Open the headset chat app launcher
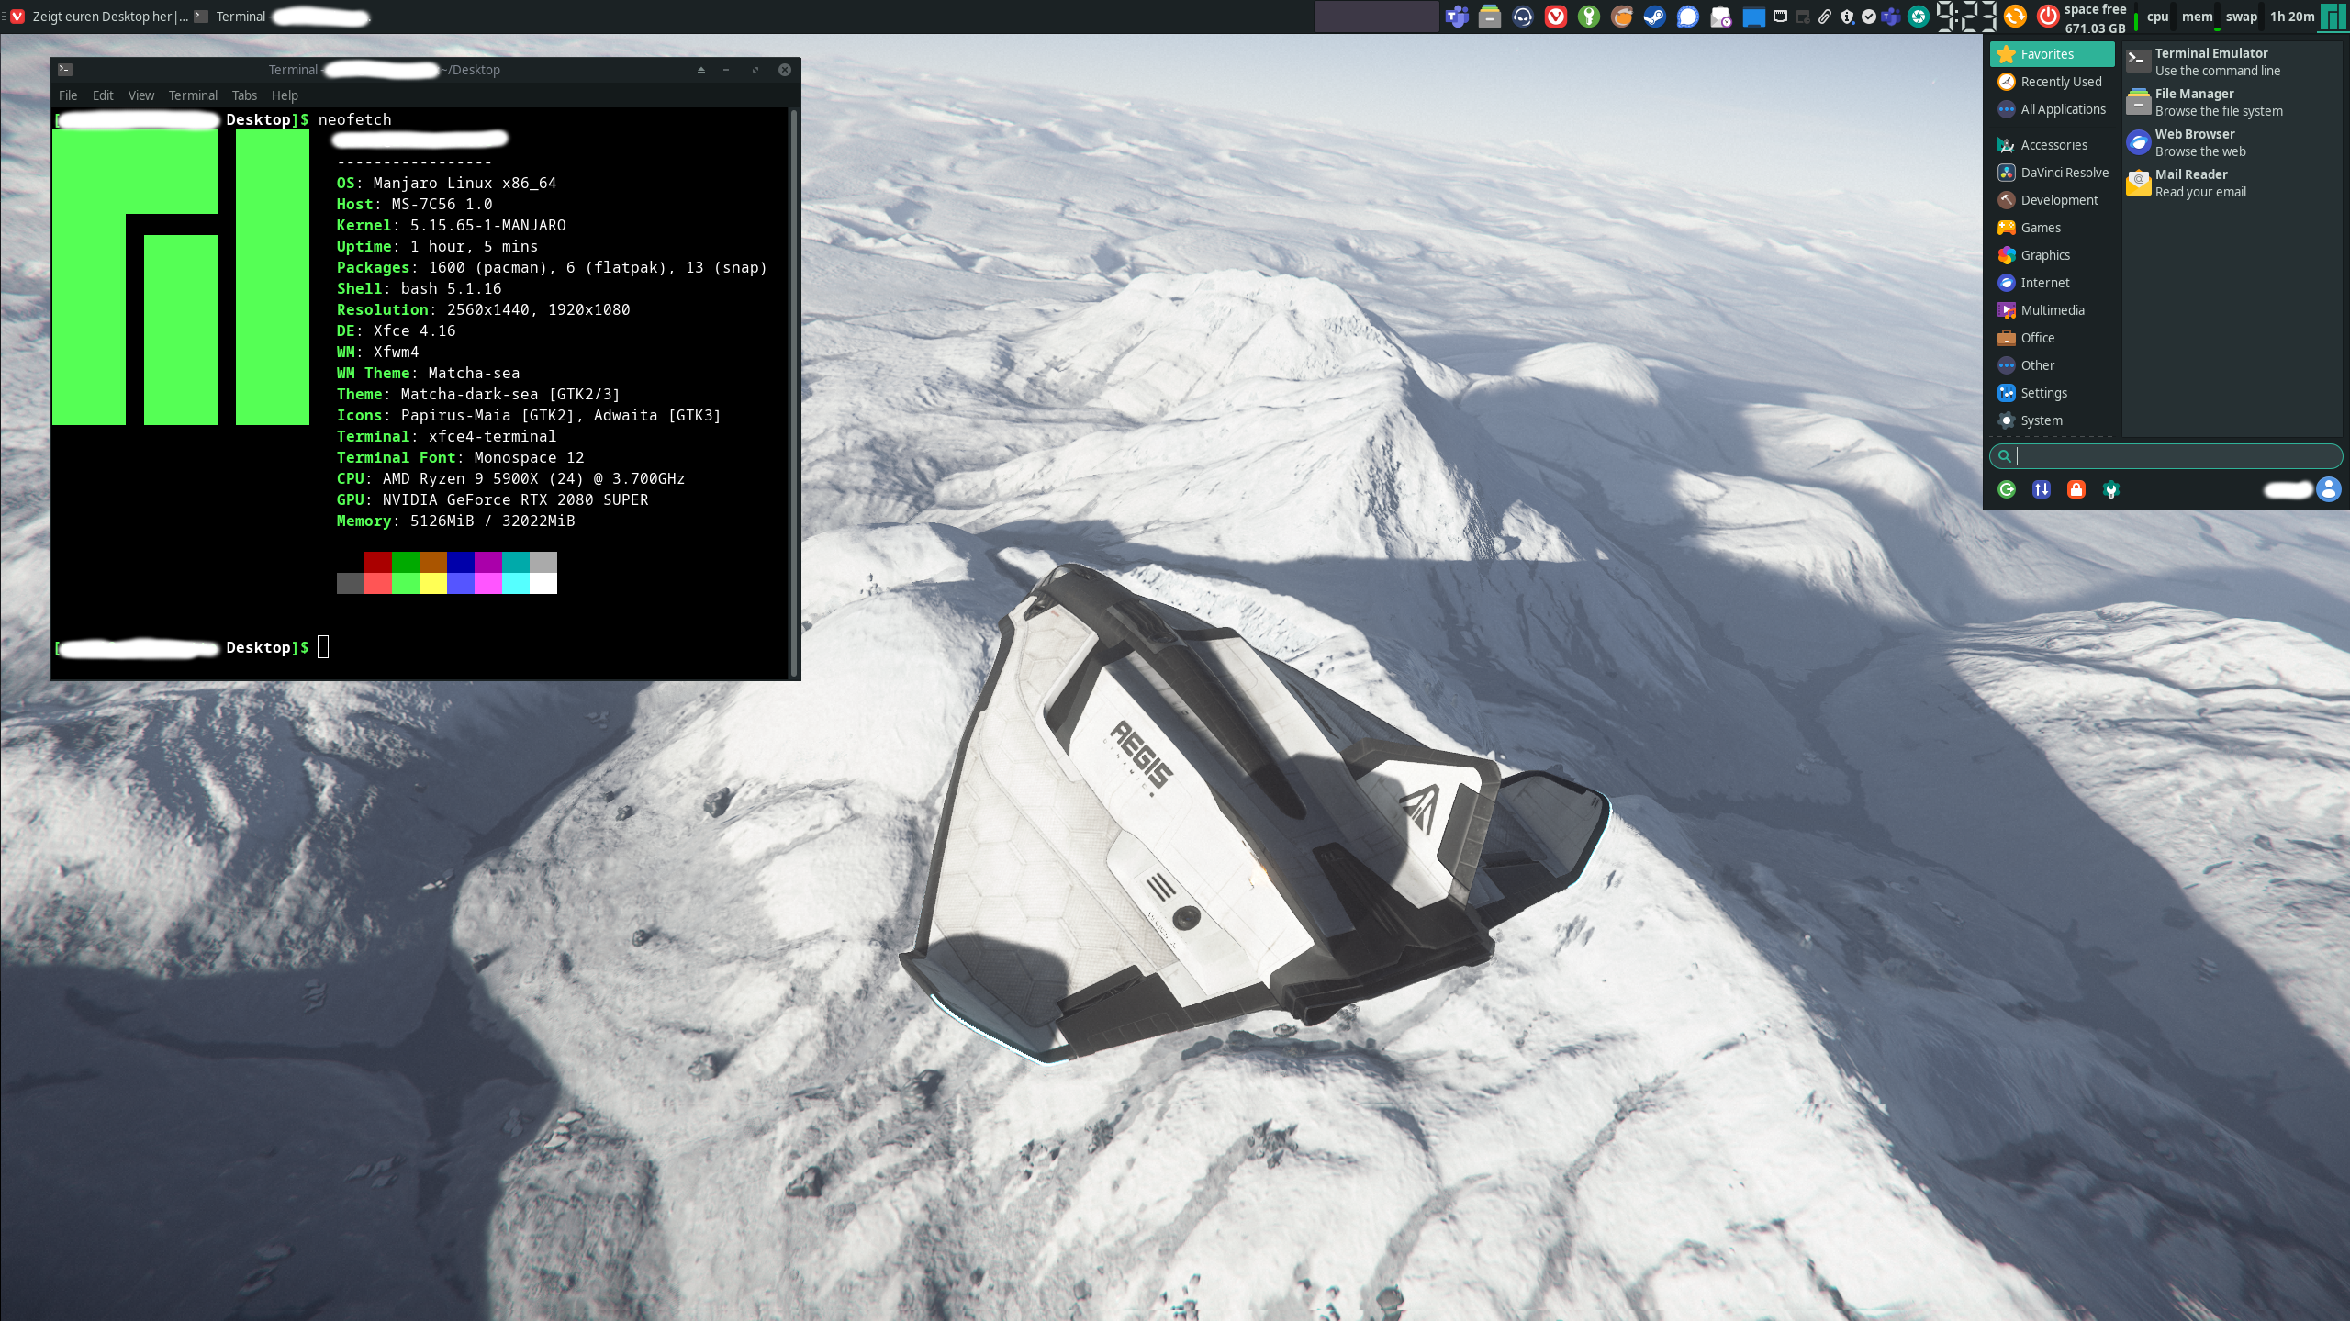 tap(1523, 17)
